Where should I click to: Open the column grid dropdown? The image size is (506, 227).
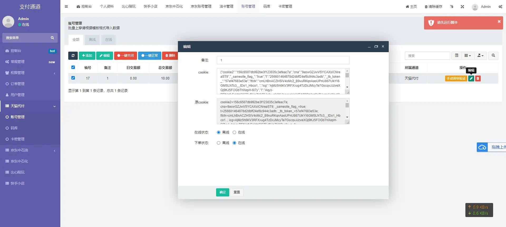(468, 56)
